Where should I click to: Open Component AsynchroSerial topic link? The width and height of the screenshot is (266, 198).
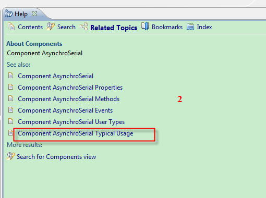point(56,76)
